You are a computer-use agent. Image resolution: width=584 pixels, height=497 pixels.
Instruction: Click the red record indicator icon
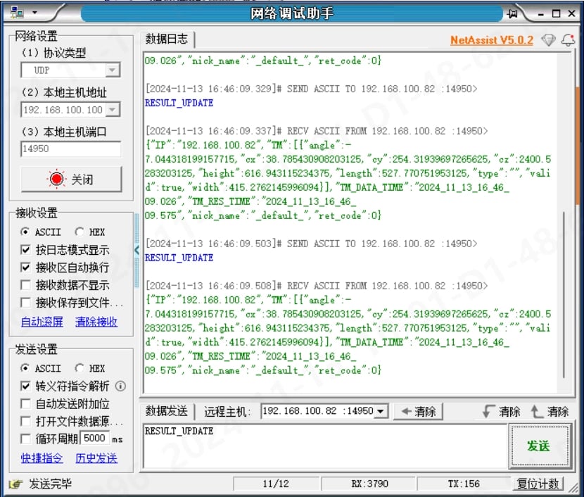[56, 180]
